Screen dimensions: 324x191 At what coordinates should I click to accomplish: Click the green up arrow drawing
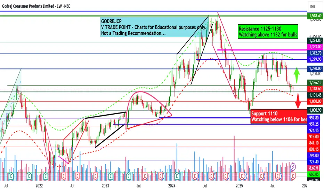tap(297, 75)
